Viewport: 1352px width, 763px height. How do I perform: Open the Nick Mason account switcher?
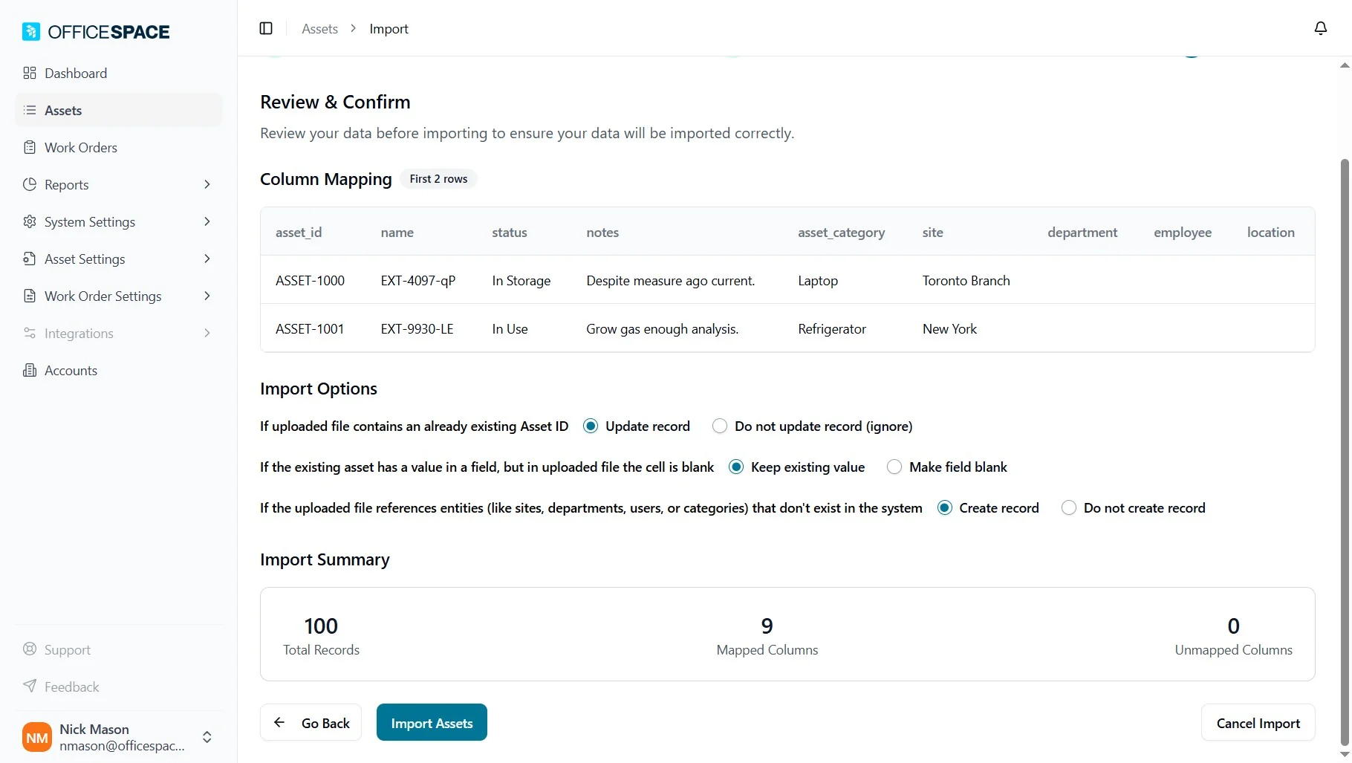[207, 737]
